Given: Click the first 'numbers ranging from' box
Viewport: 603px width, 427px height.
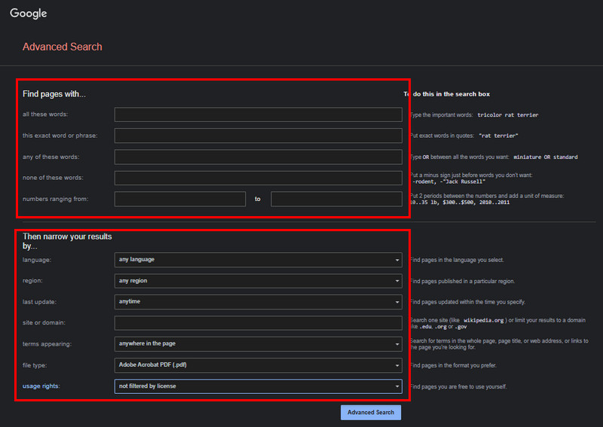Looking at the screenshot, I should click(180, 199).
